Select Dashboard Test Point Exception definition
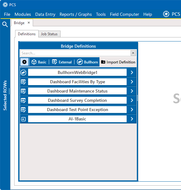The image size is (181, 190). point(77,110)
